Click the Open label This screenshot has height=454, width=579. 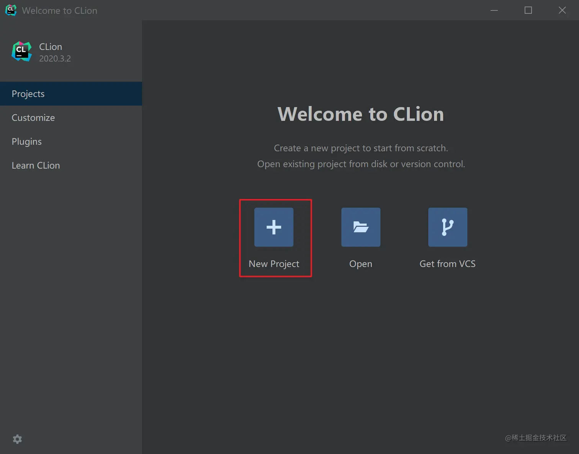(x=361, y=264)
